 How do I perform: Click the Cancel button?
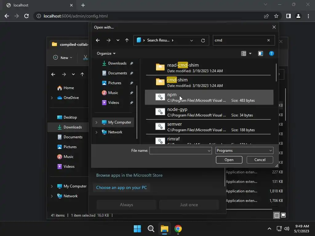(x=260, y=160)
